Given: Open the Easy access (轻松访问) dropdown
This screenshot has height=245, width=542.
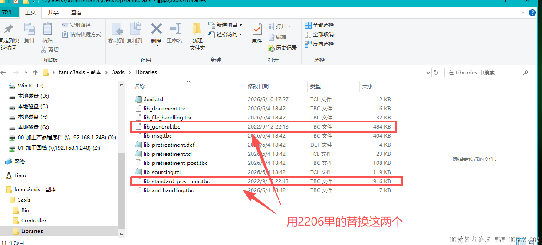Looking at the screenshot, I should click(225, 35).
